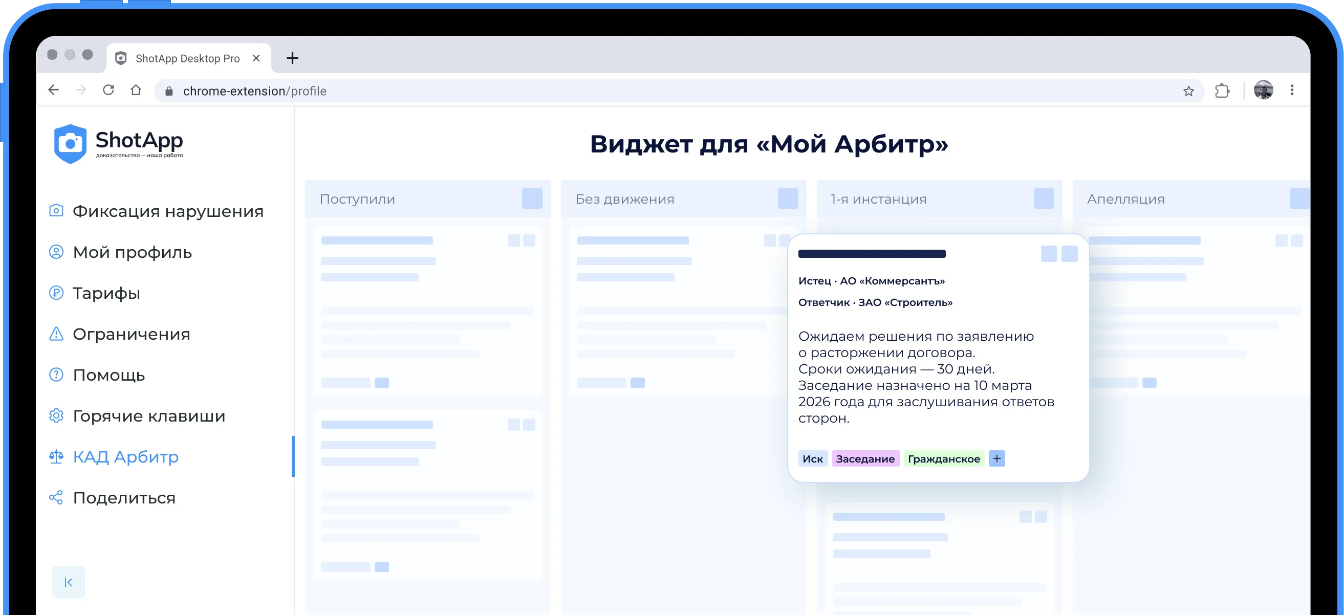Click the ruble icon next to Тарифы

tap(56, 293)
